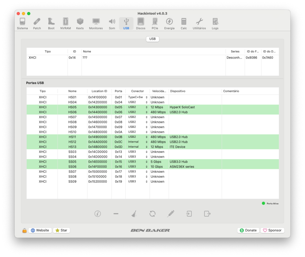
Task: Click the Donate button
Action: pyautogui.click(x=248, y=230)
